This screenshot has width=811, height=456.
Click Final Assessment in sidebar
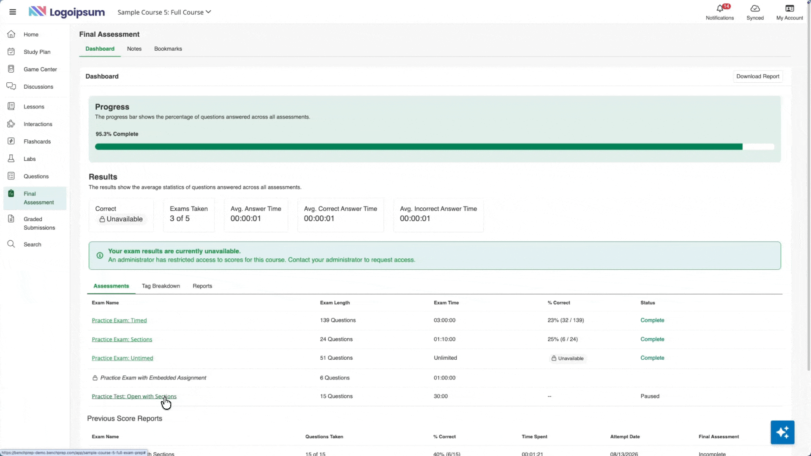(35, 198)
